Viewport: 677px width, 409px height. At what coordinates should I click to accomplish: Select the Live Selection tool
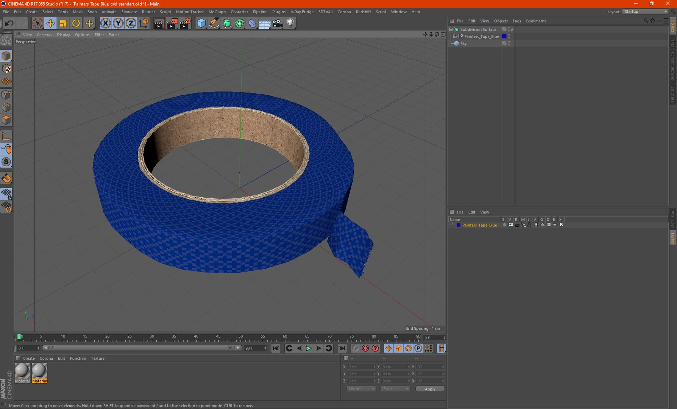pos(37,23)
